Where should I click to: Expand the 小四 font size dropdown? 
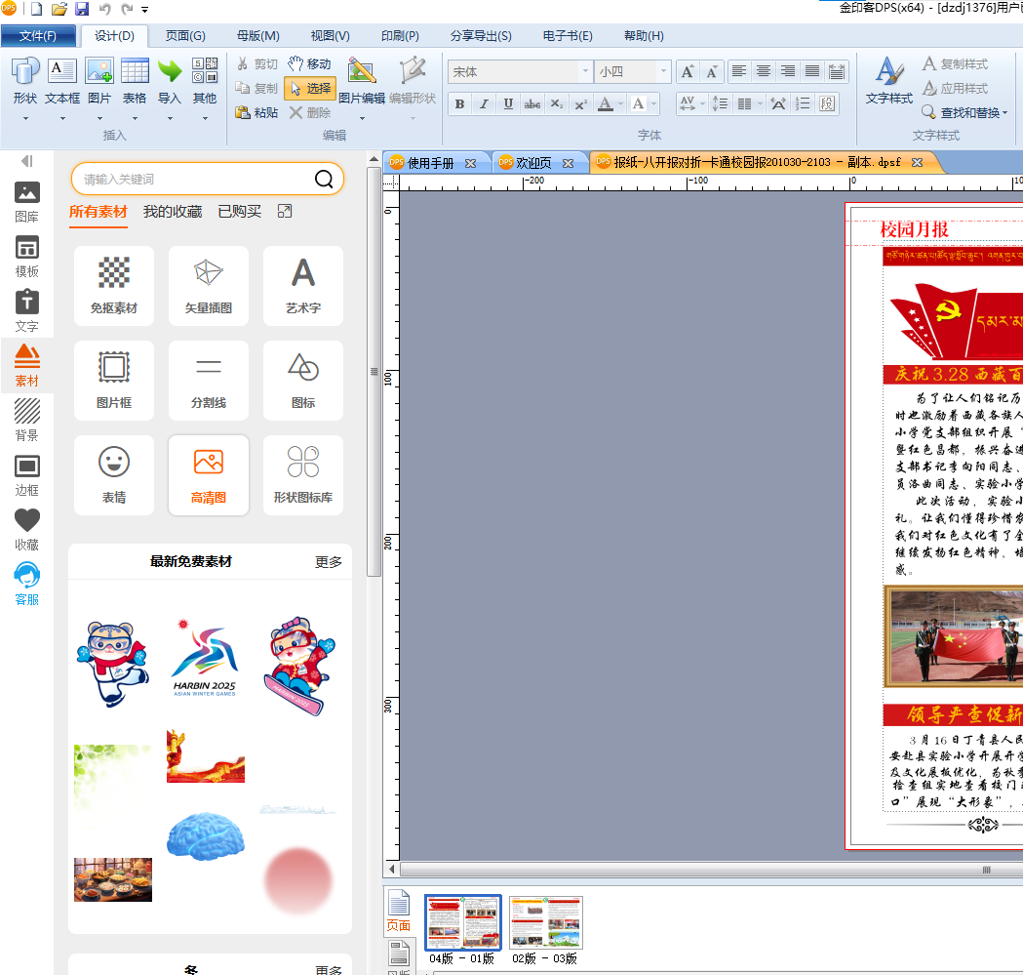[x=663, y=71]
